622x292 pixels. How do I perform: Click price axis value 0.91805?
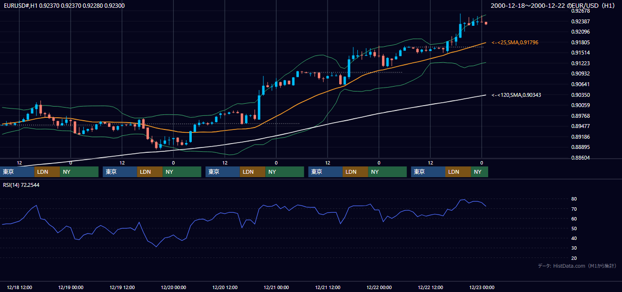pyautogui.click(x=580, y=42)
